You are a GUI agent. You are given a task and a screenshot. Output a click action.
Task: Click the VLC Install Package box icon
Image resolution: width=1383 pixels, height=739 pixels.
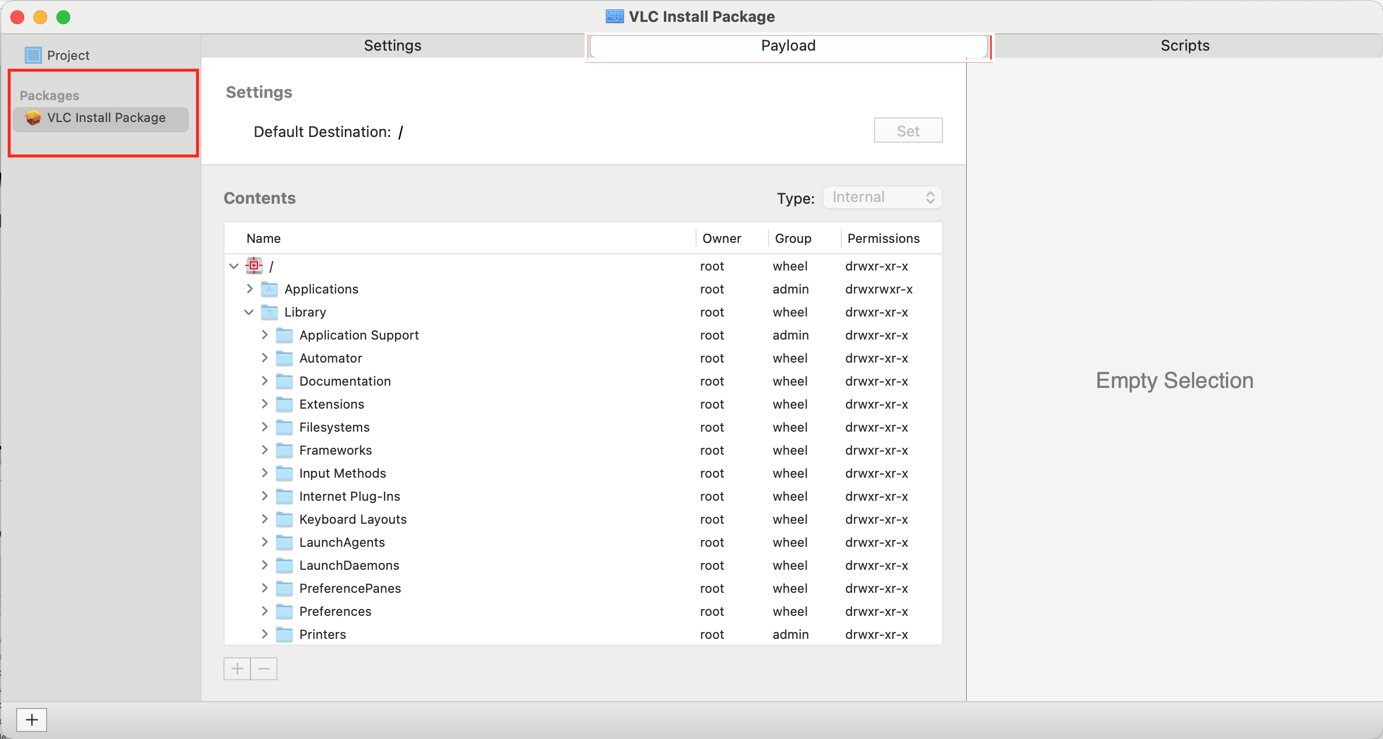pyautogui.click(x=33, y=117)
